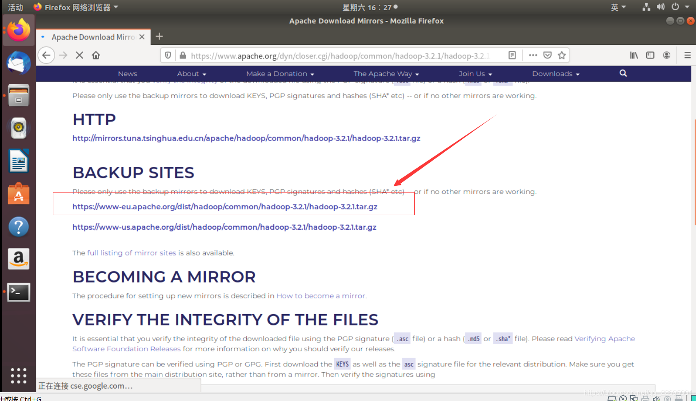Open clock and calendar panel
The width and height of the screenshot is (696, 401).
point(370,7)
